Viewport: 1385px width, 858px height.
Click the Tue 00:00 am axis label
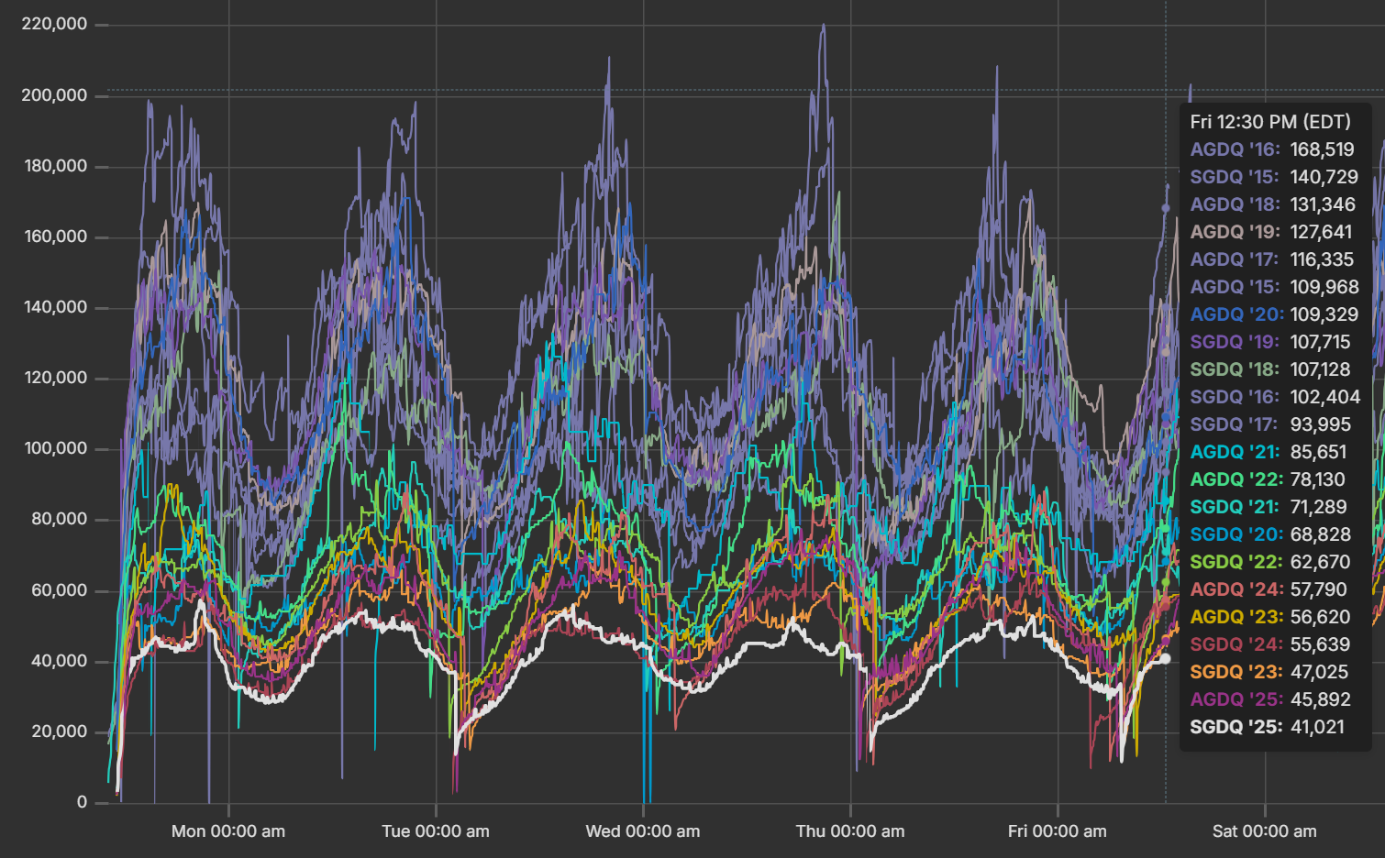[x=436, y=831]
